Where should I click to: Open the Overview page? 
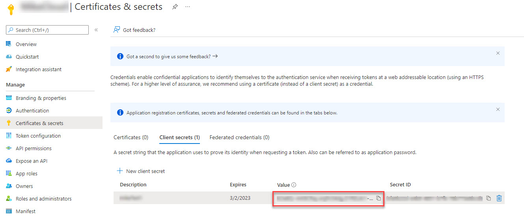click(x=26, y=44)
